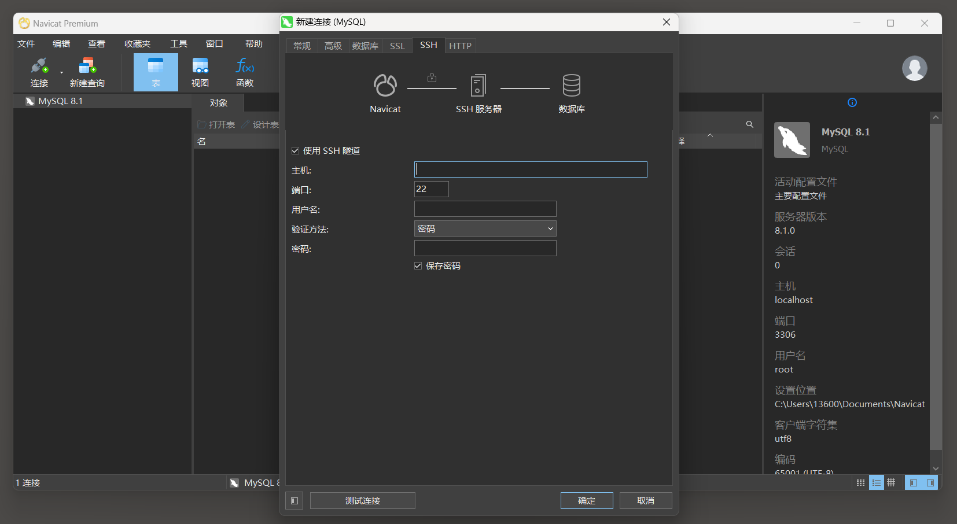
Task: Click the Navicat icon in the SSH diagram
Action: coord(385,86)
